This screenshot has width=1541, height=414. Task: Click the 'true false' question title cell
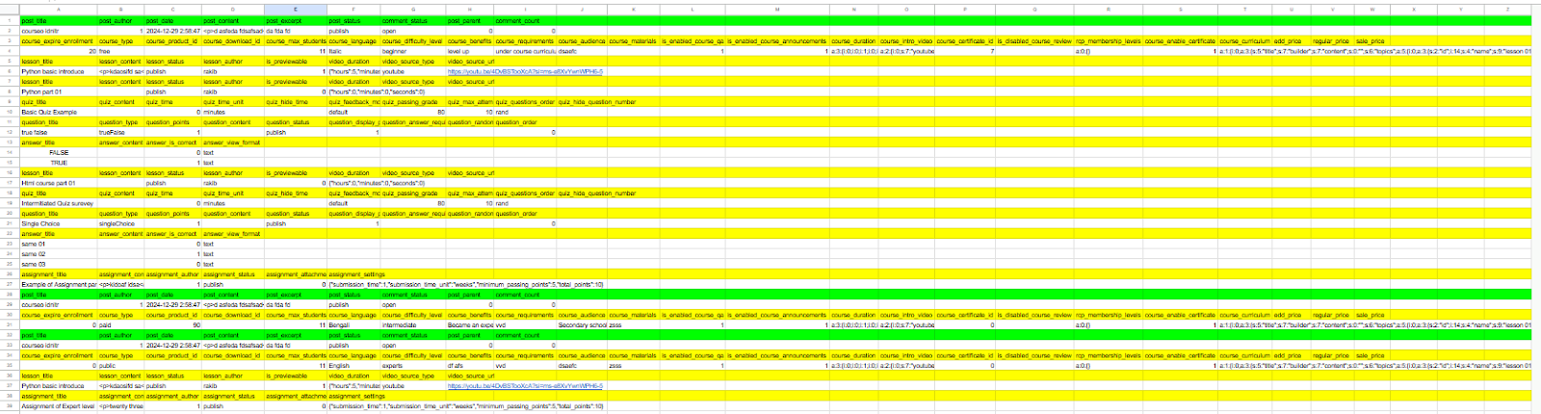(x=58, y=133)
